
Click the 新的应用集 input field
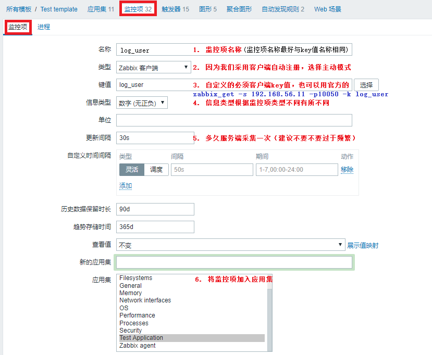234,262
